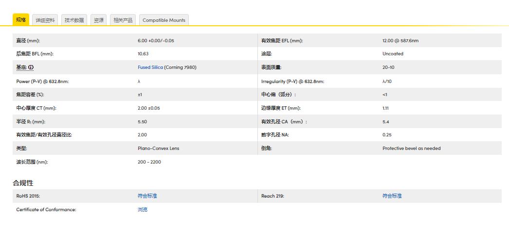Select the 规格 tab
Screen dimensions: 509x231
click(21, 19)
